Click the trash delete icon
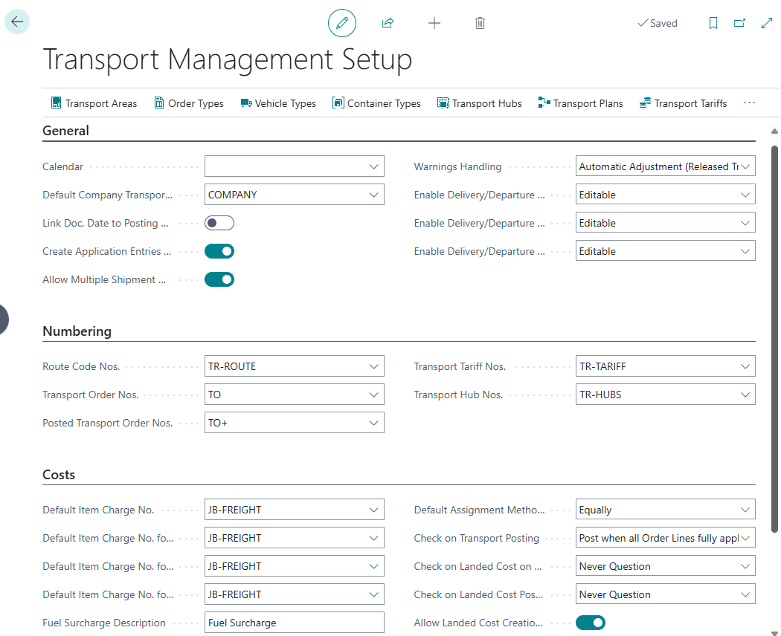Image resolution: width=781 pixels, height=636 pixels. pyautogui.click(x=480, y=23)
